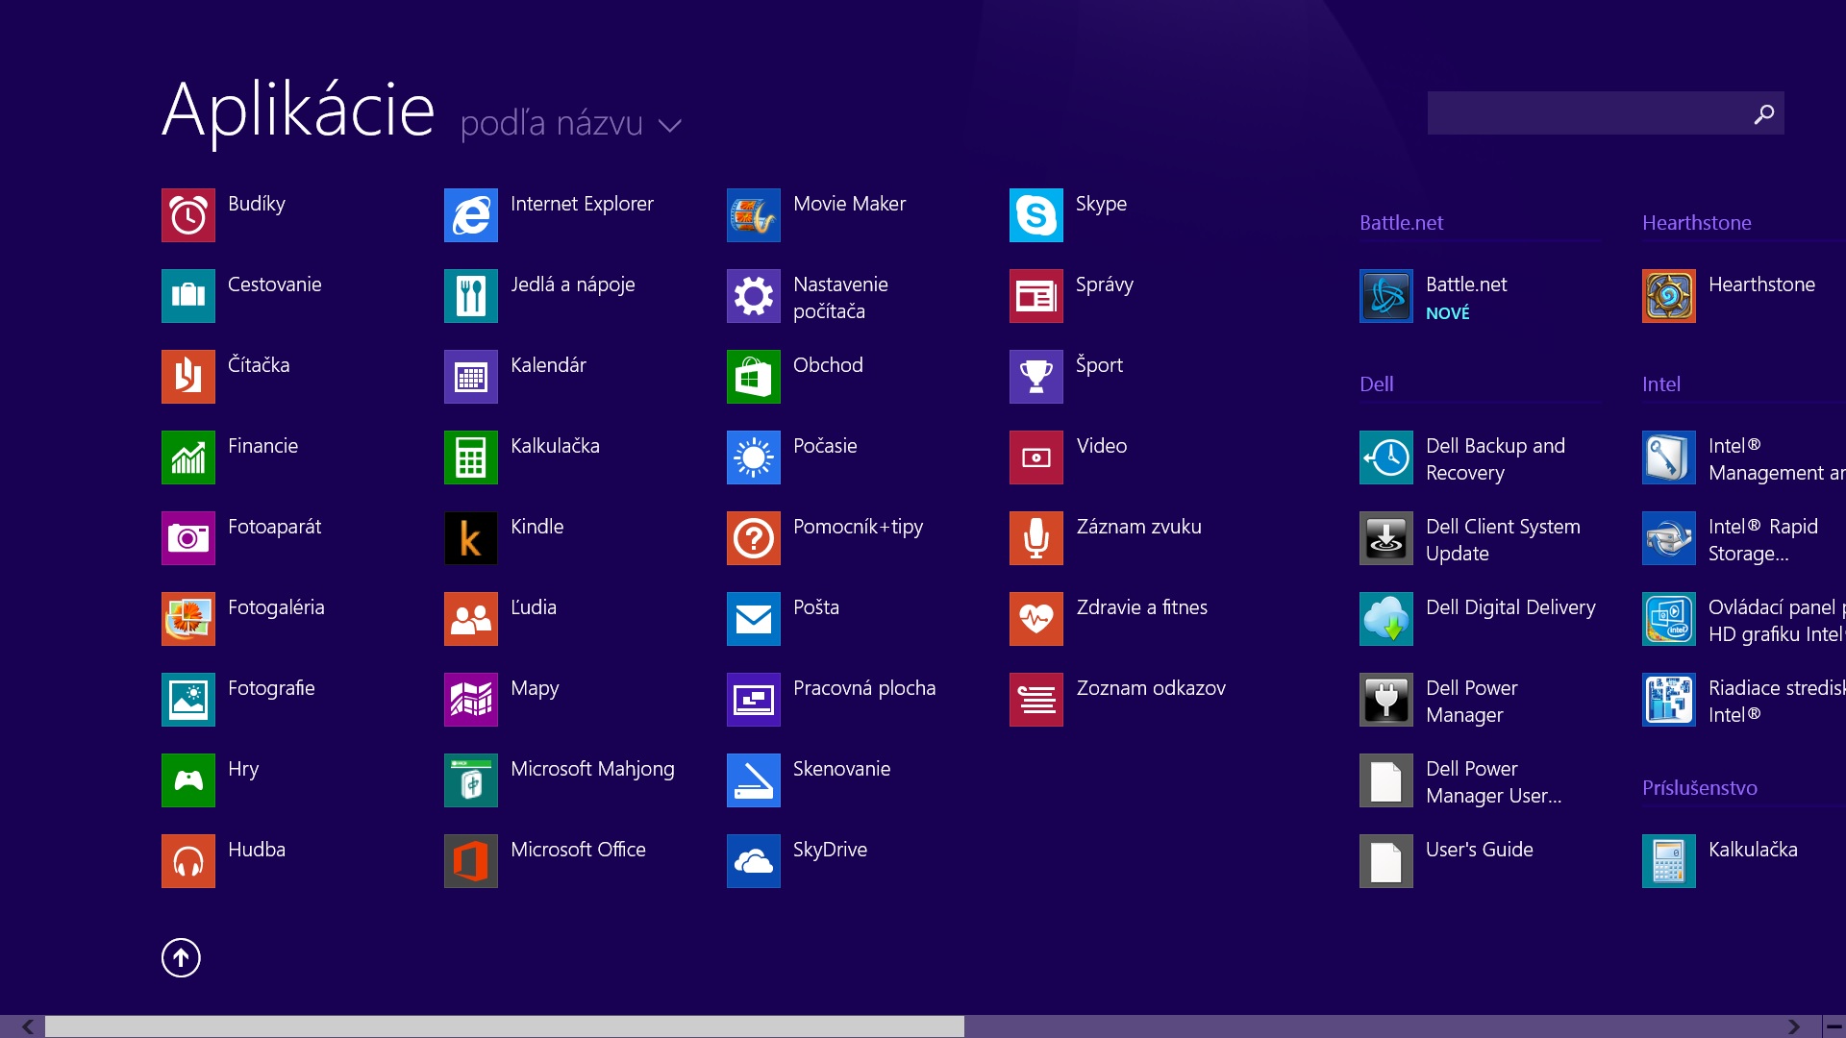
Task: Open the Fotogaléria icon
Action: pos(188,619)
